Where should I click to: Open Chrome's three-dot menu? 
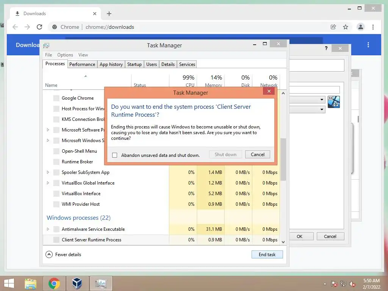(373, 27)
